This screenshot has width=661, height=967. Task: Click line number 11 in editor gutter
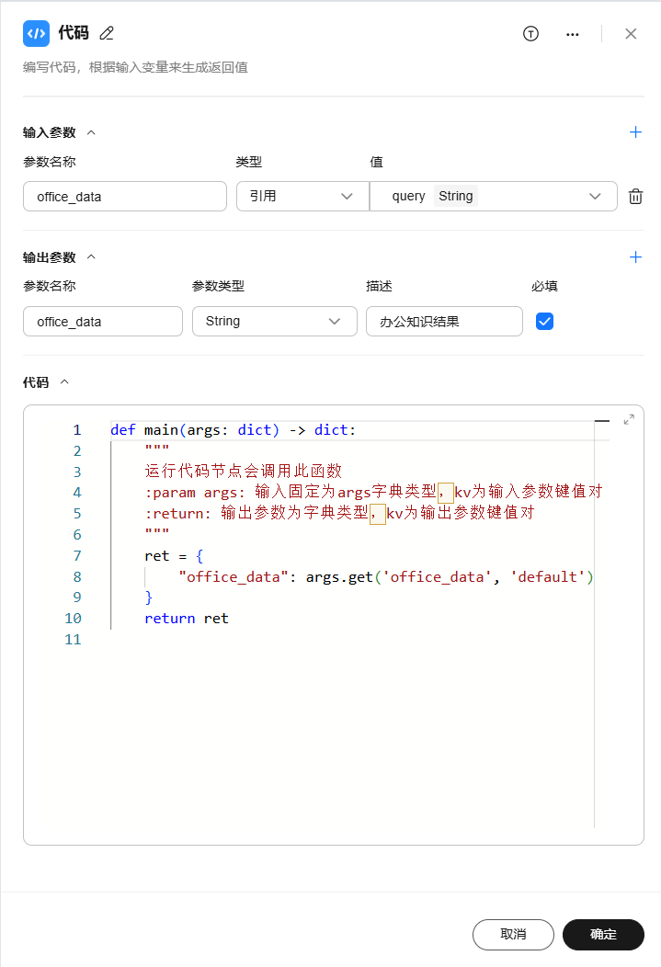tap(73, 640)
